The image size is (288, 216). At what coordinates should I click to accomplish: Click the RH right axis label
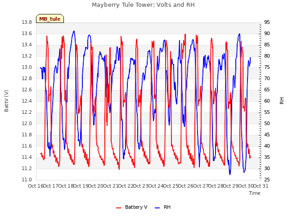coord(282,101)
